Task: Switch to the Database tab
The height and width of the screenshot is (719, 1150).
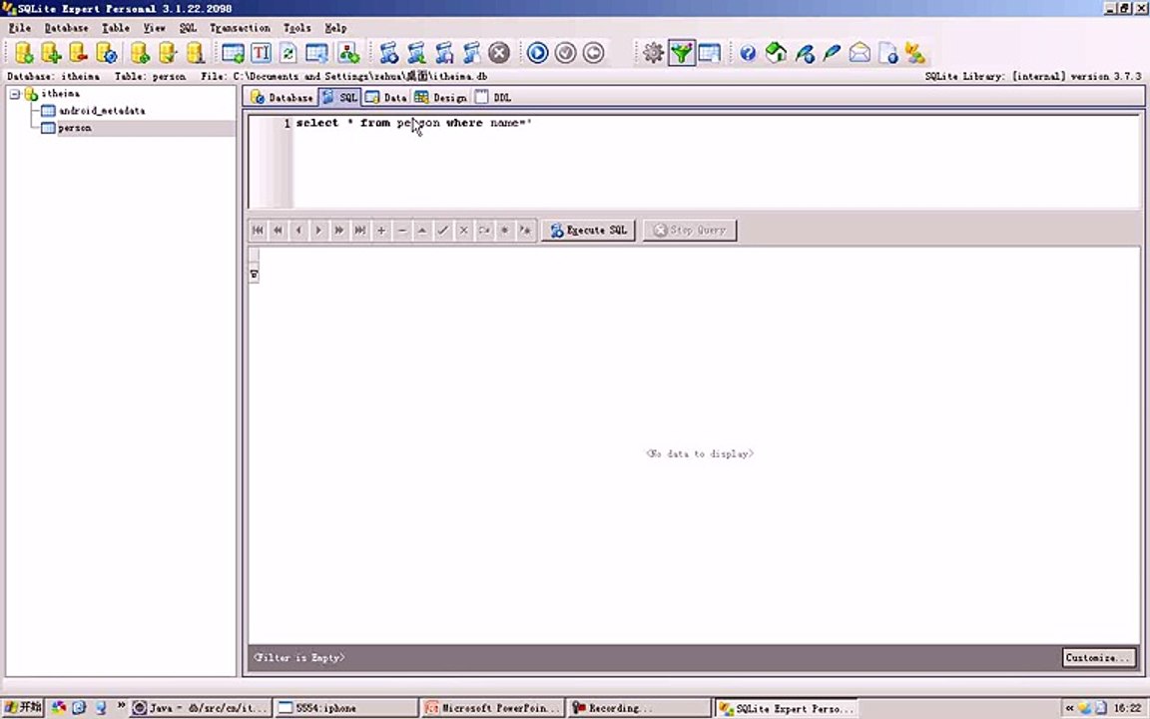Action: pos(282,97)
